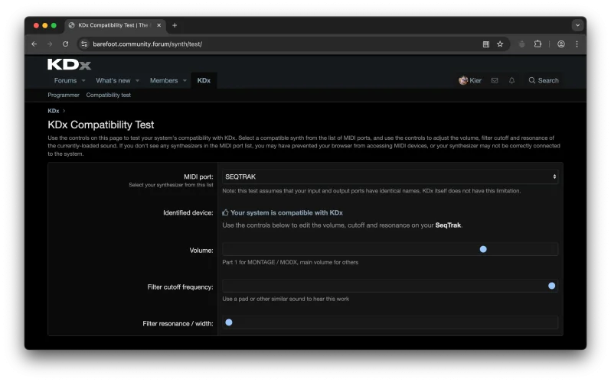This screenshot has width=611, height=382.
Task: Open a new browser tab
Action: pyautogui.click(x=175, y=25)
